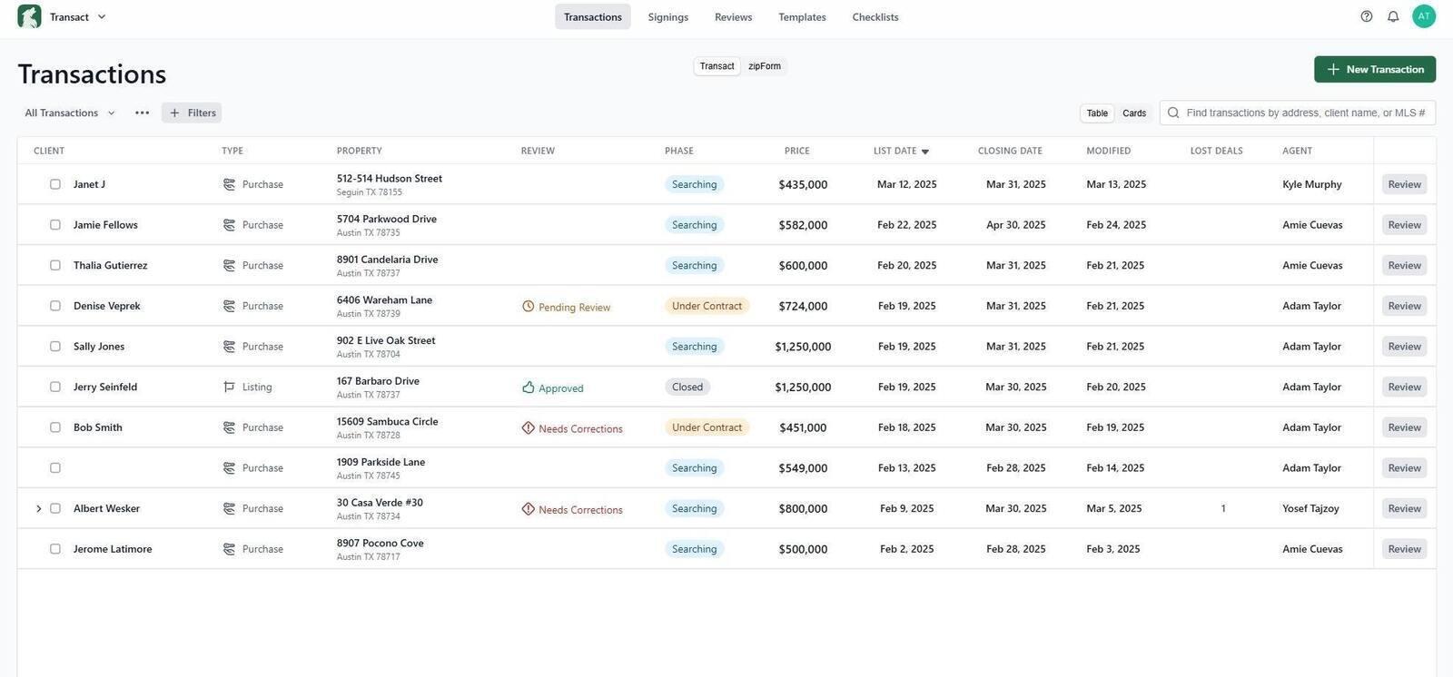
Task: Click the Transact app logo icon
Action: pos(29,16)
